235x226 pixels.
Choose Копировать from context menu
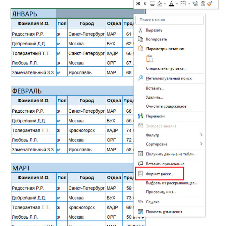coord(156,39)
